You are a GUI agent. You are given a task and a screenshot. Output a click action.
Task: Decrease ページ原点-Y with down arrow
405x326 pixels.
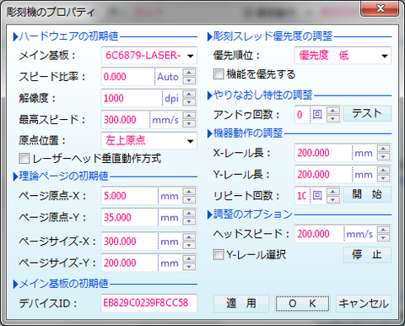[x=189, y=221]
